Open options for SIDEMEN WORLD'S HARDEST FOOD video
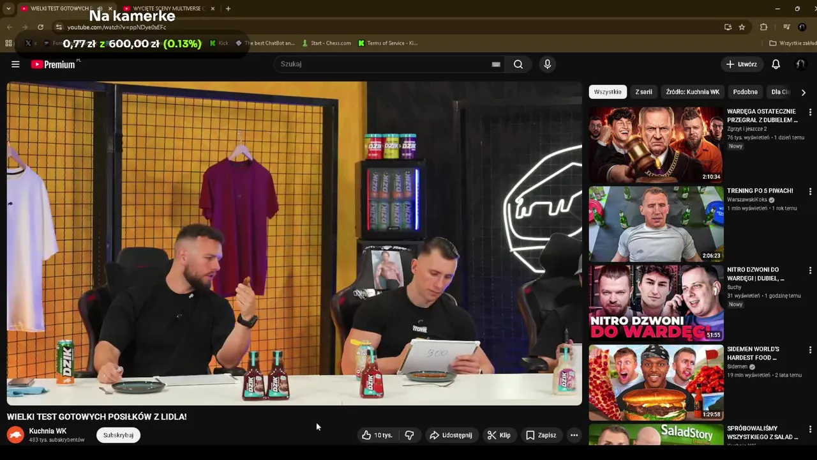Image resolution: width=817 pixels, height=460 pixels. [810, 350]
